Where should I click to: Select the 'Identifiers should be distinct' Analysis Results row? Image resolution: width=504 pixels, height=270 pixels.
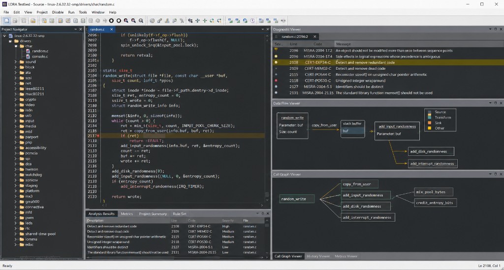pyautogui.click(x=176, y=247)
